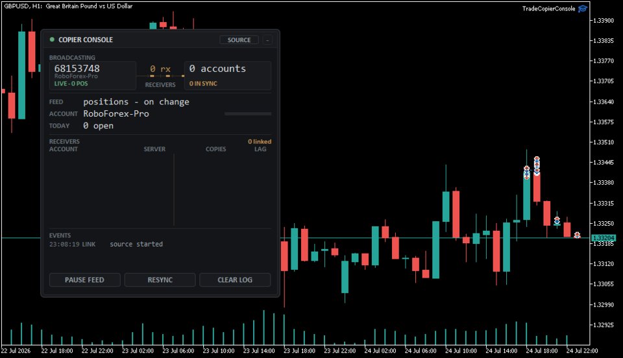
Task: Click the ACCOUNT column header under RECEIVERS
Action: click(x=64, y=149)
